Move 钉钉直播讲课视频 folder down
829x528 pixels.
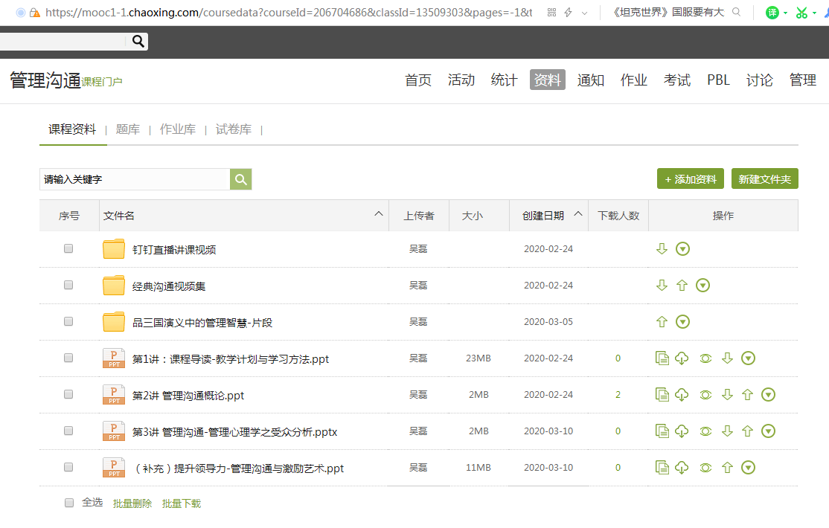click(662, 249)
